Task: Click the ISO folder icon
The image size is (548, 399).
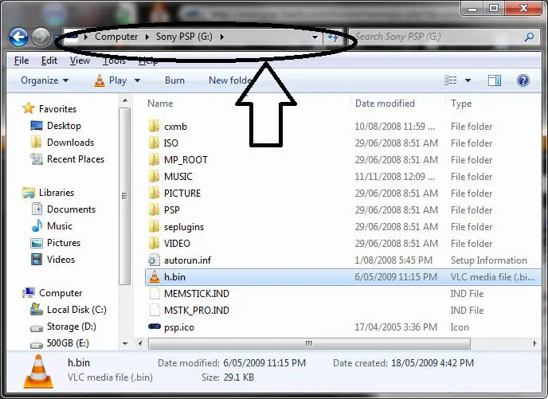Action: point(154,143)
